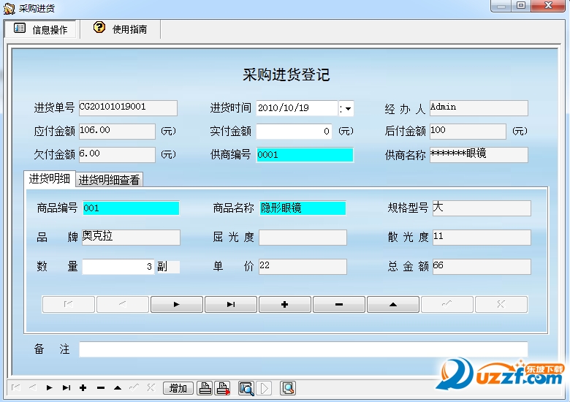Click the 散光度 field showing 11
The width and height of the screenshot is (570, 402).
tap(482, 238)
